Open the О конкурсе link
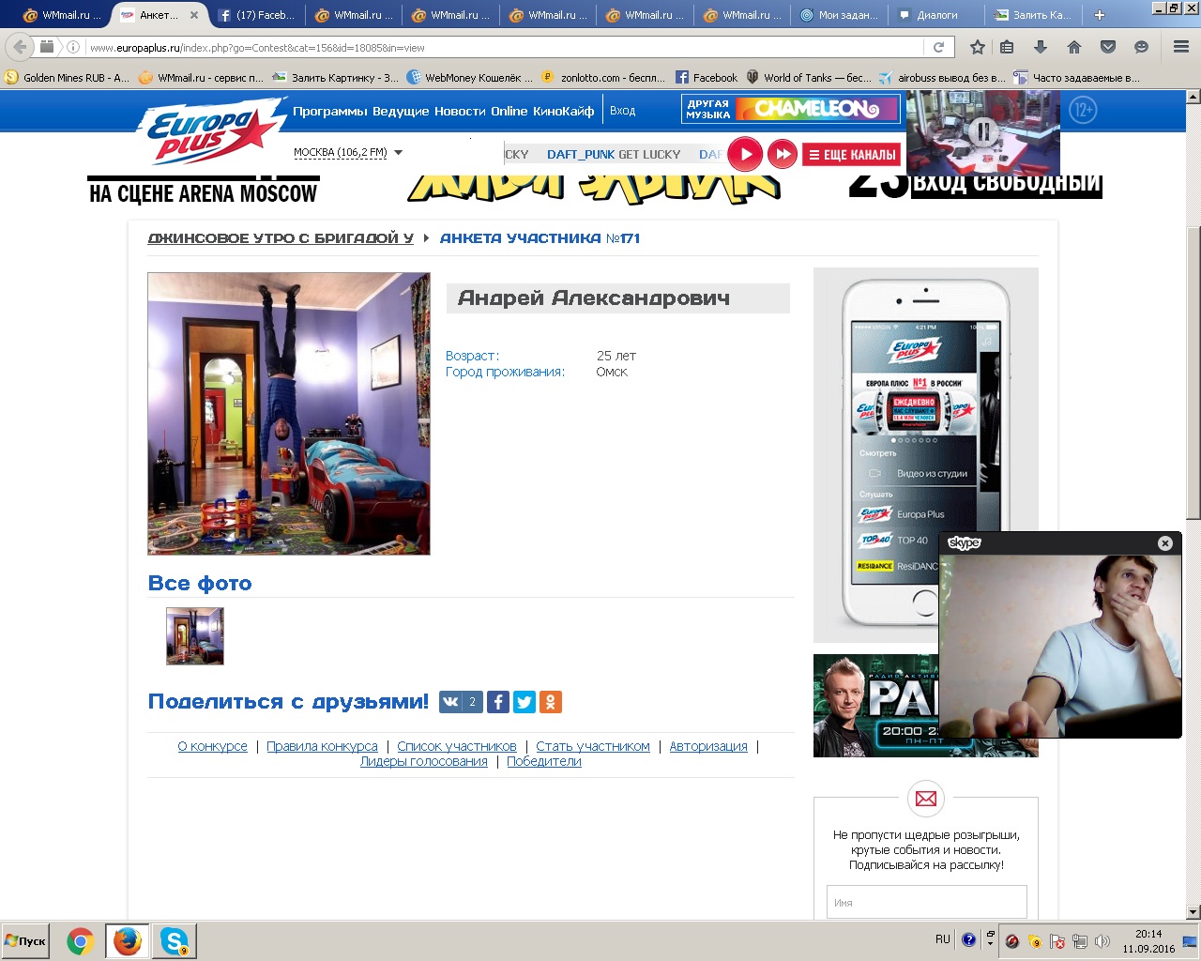The width and height of the screenshot is (1201, 961). pyautogui.click(x=213, y=746)
